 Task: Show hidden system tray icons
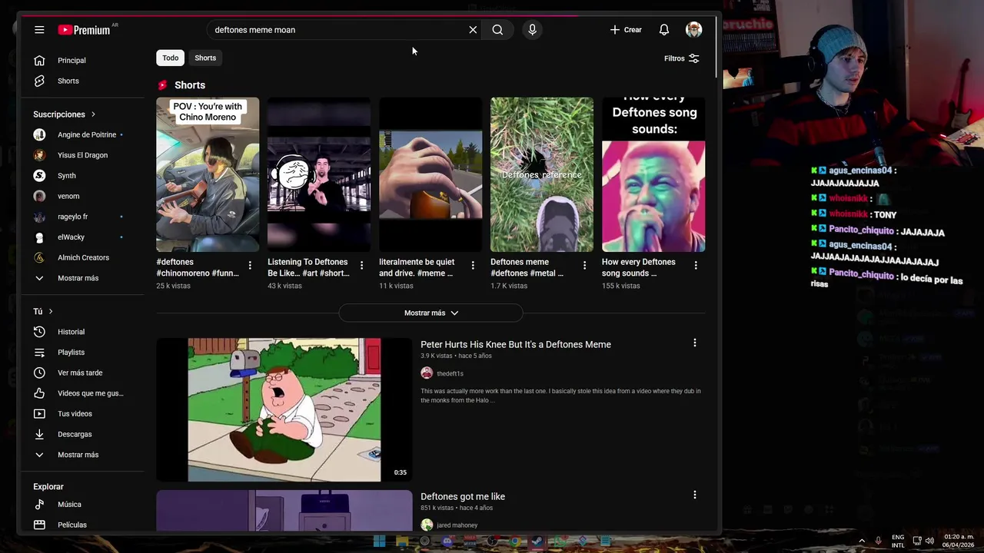[861, 541]
